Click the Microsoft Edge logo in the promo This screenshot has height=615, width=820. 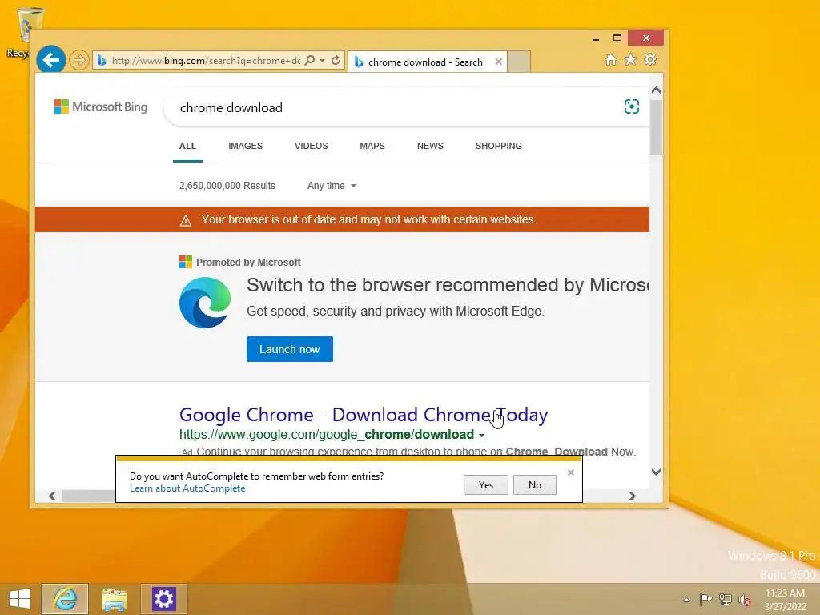click(x=205, y=302)
